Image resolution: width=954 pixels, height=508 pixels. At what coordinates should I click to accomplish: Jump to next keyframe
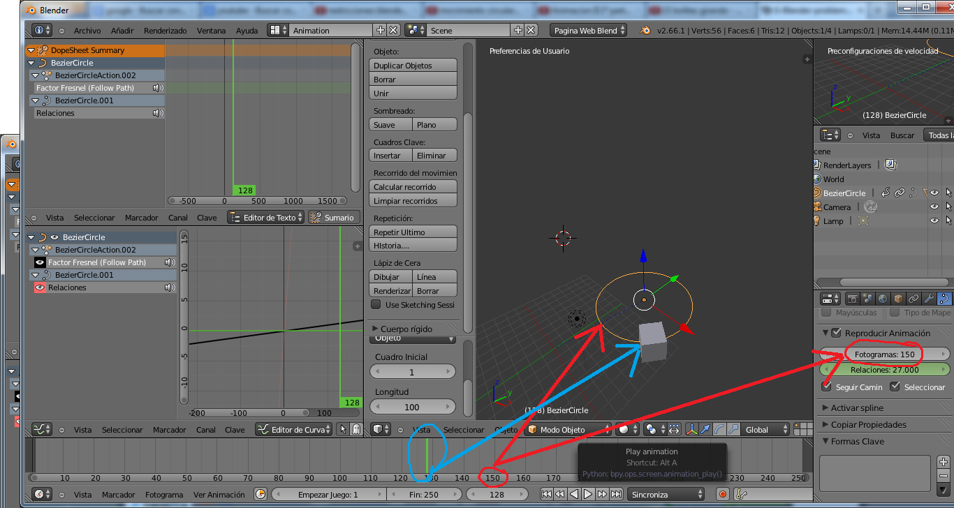pyautogui.click(x=602, y=494)
